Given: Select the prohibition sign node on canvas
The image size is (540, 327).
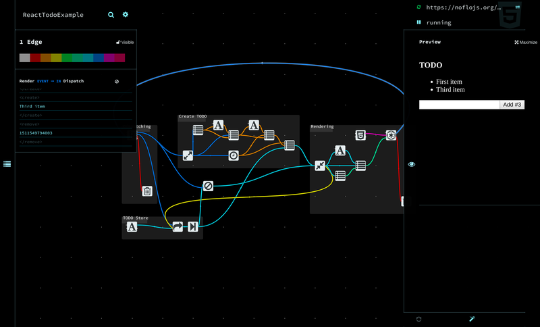Looking at the screenshot, I should pos(208,186).
